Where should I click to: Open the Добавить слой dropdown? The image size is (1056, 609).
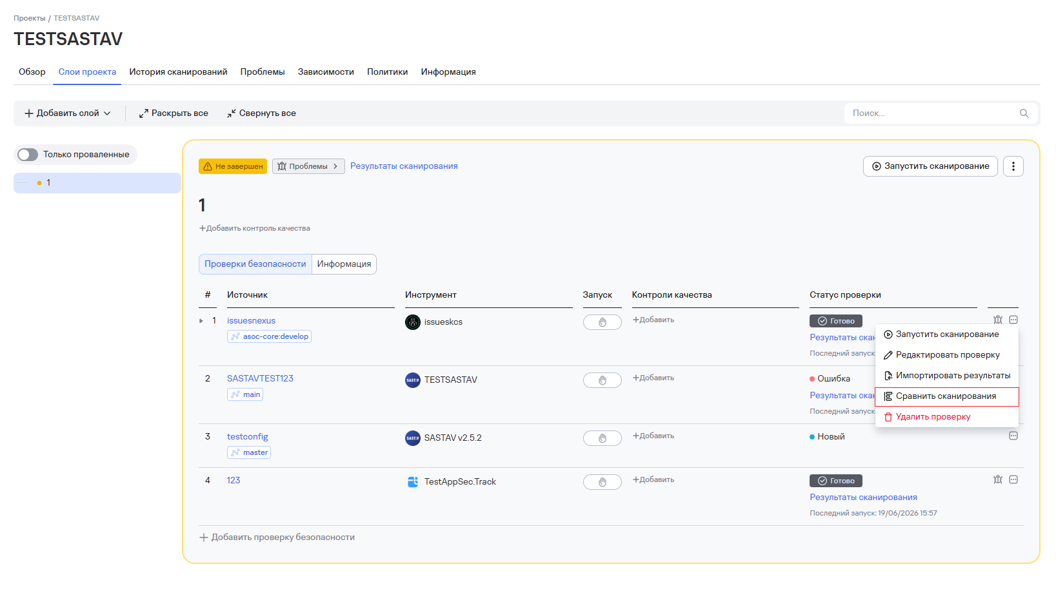pos(68,113)
